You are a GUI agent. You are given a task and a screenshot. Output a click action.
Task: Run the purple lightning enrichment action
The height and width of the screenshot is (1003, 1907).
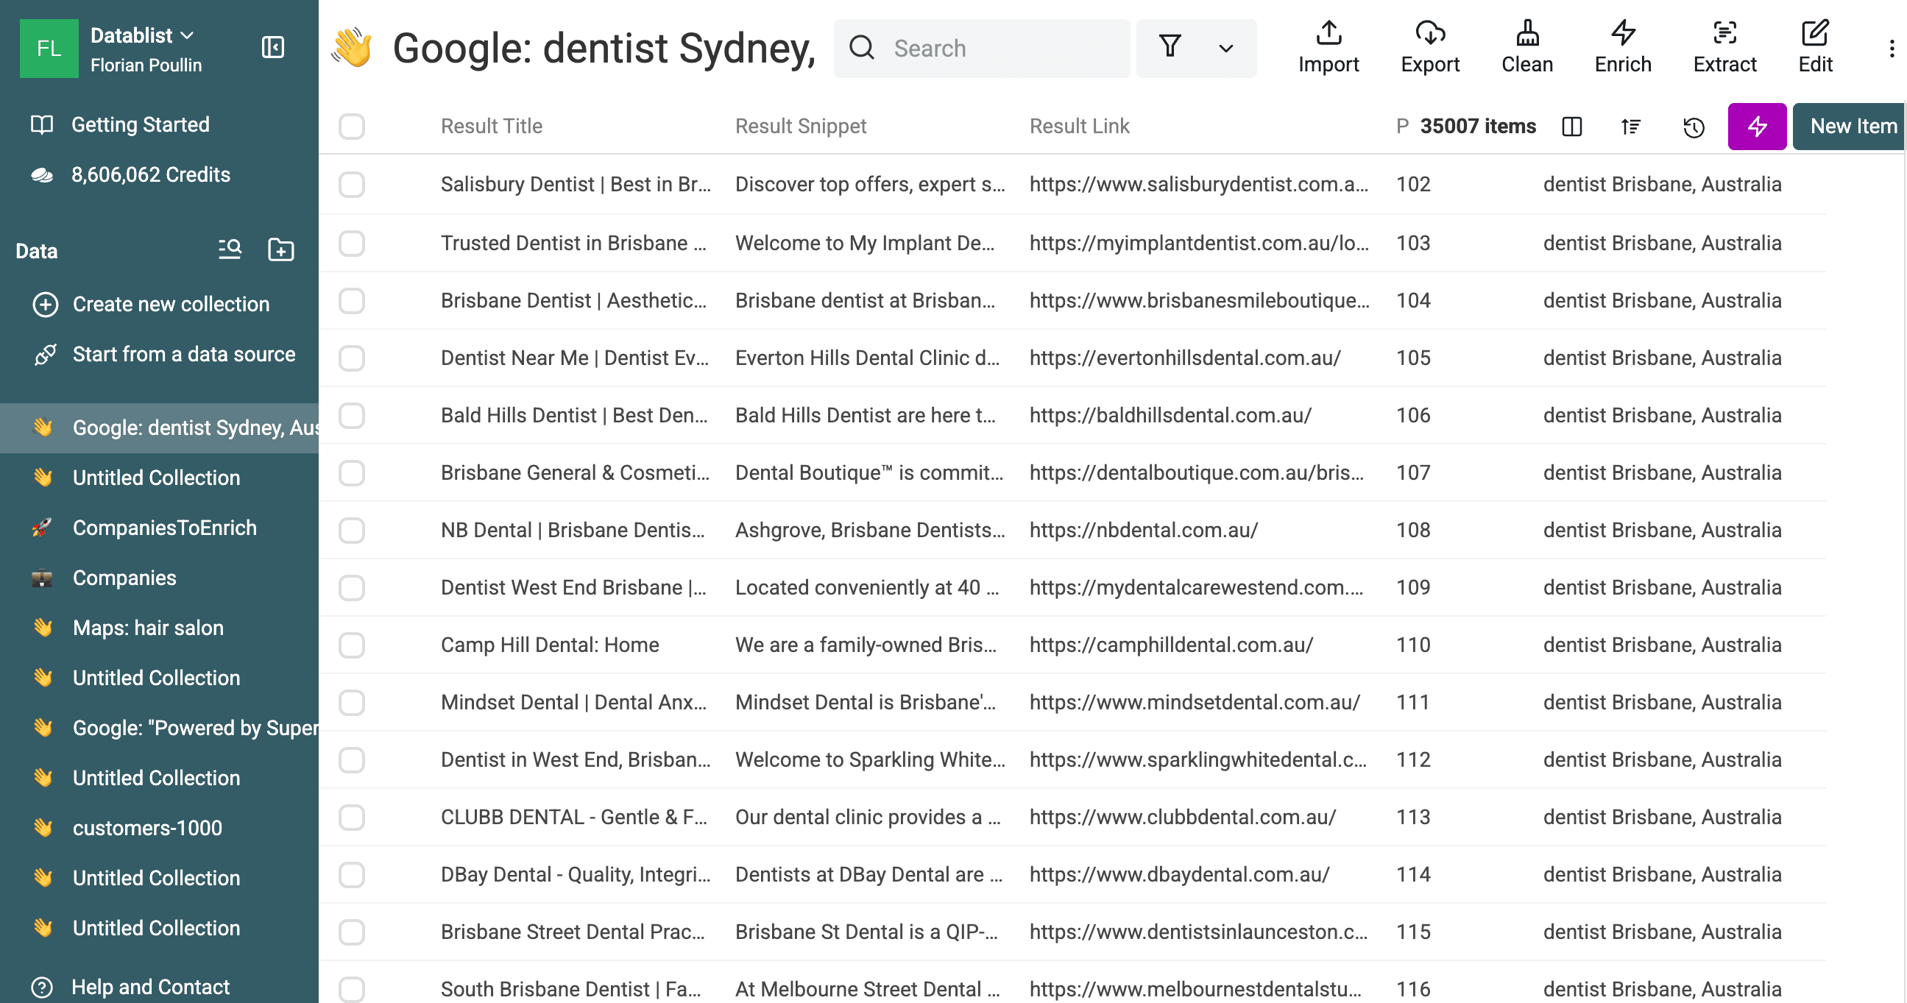[1757, 127]
